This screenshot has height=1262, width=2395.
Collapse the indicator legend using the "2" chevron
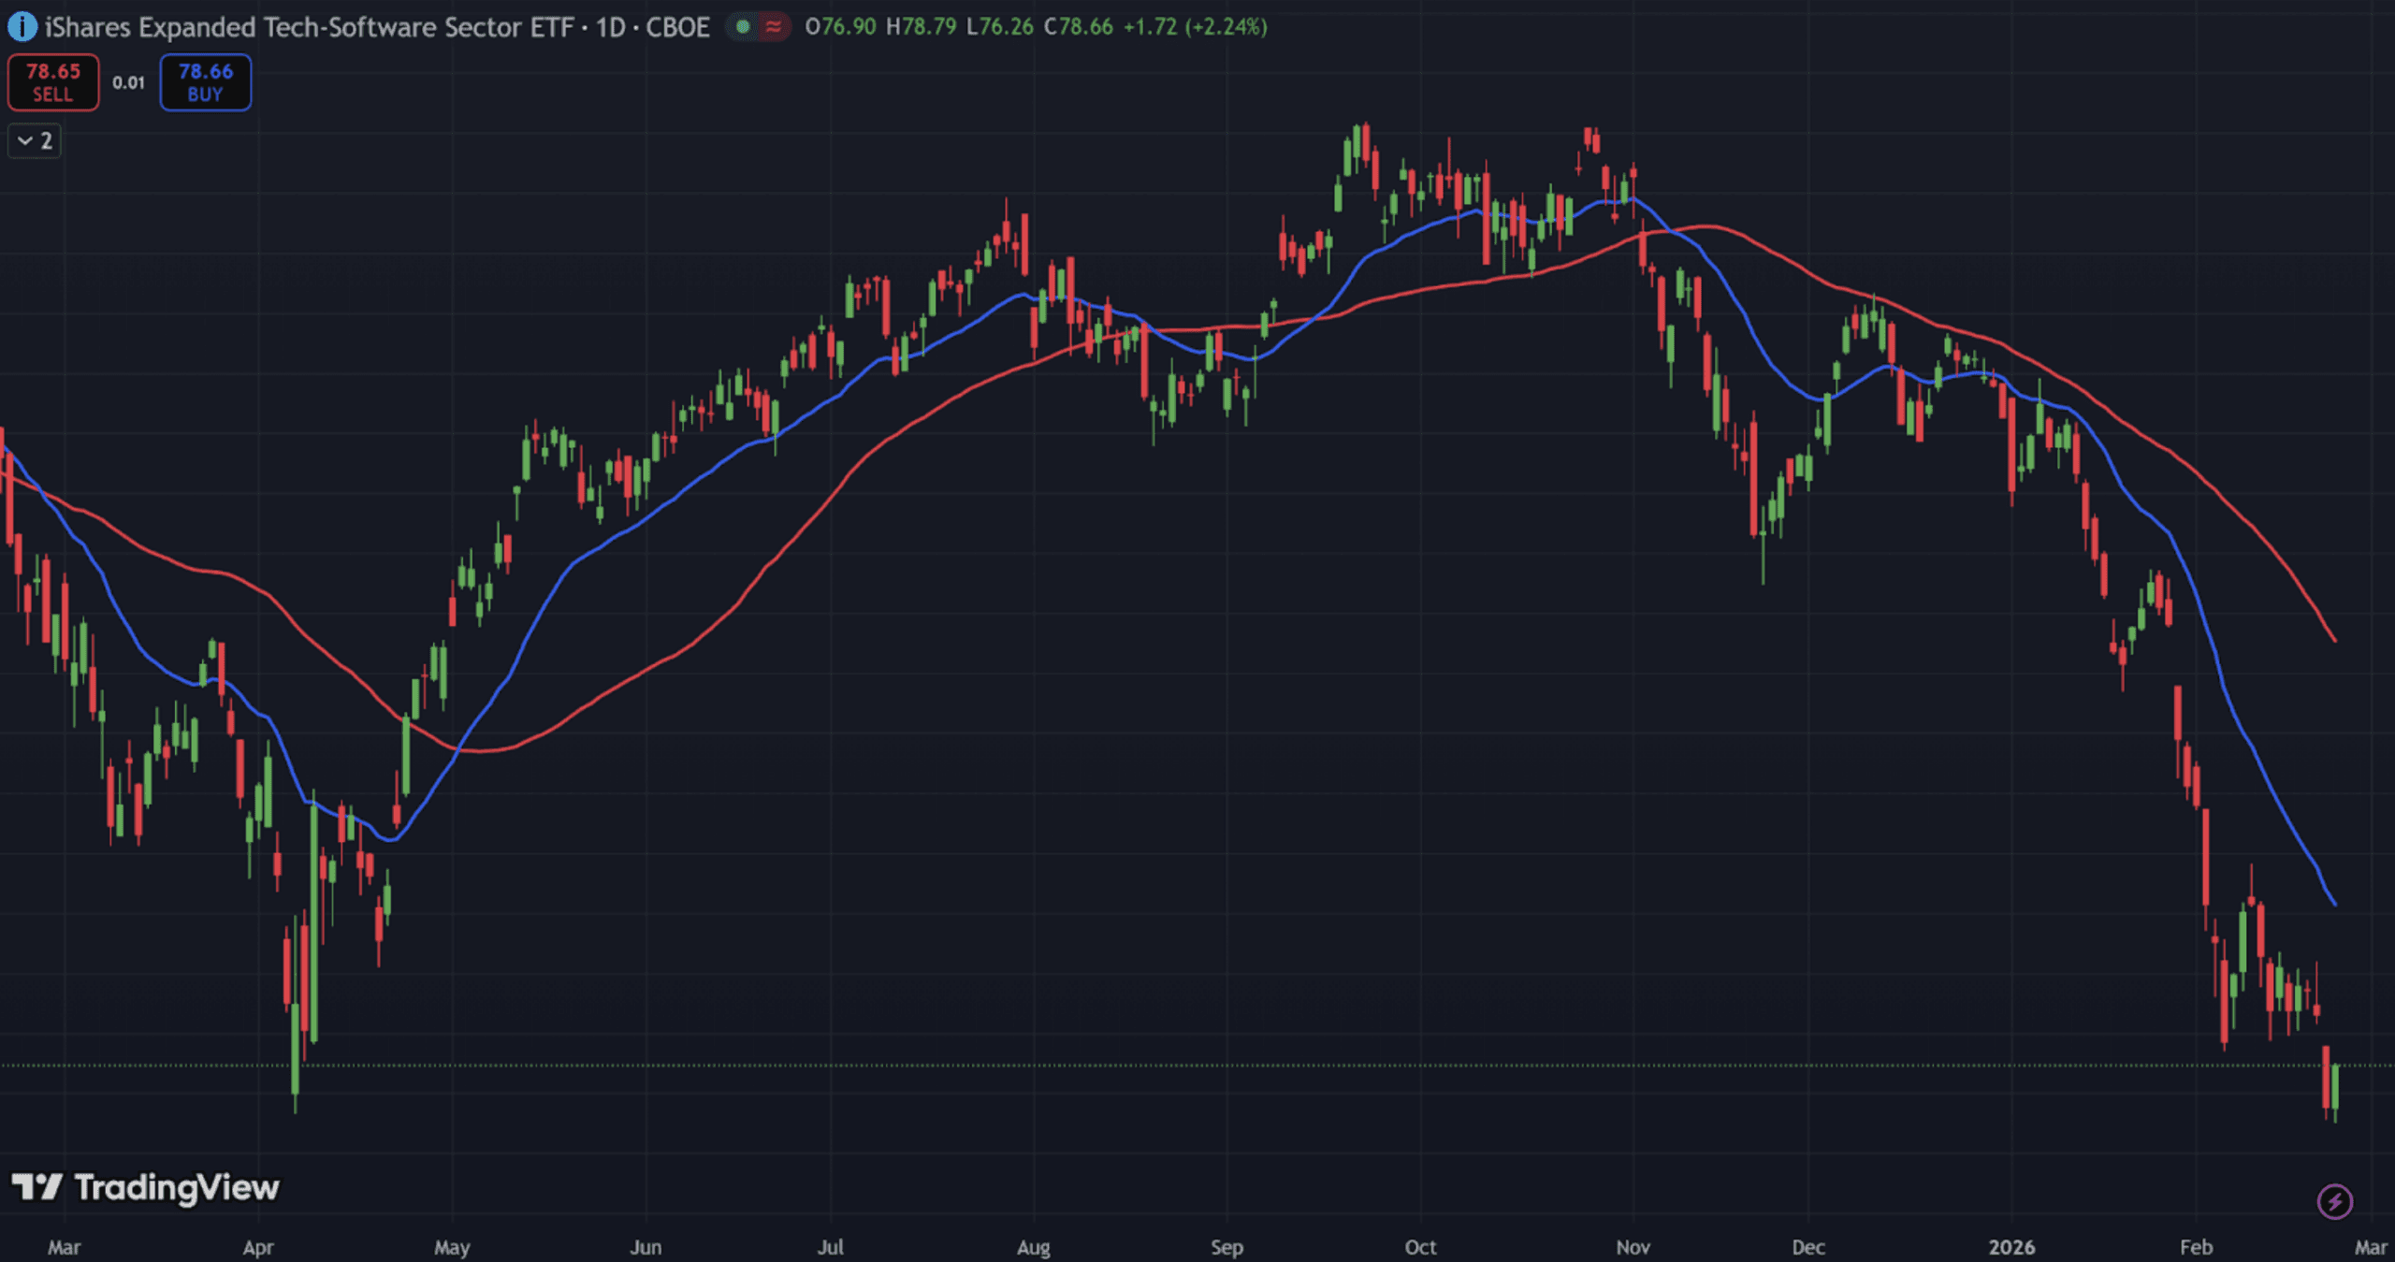click(x=34, y=140)
